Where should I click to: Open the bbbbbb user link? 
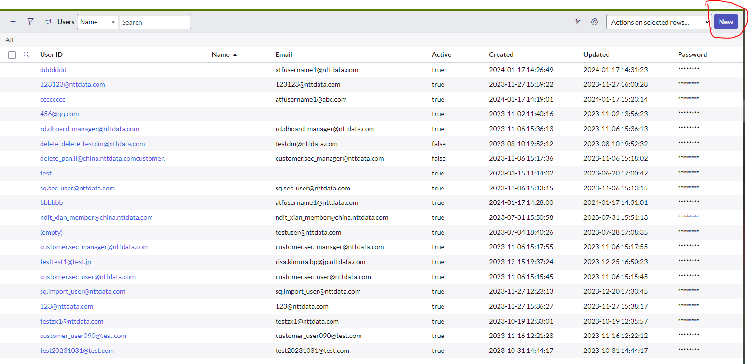tap(51, 202)
